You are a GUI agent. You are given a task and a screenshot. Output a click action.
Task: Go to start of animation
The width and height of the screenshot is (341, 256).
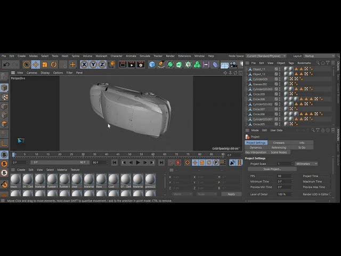[115, 163]
